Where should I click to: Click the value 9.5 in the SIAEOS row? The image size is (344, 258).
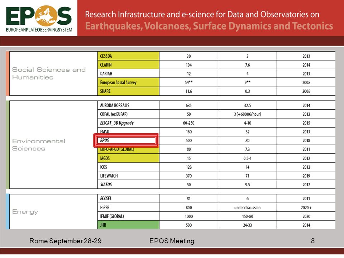coord(248,185)
